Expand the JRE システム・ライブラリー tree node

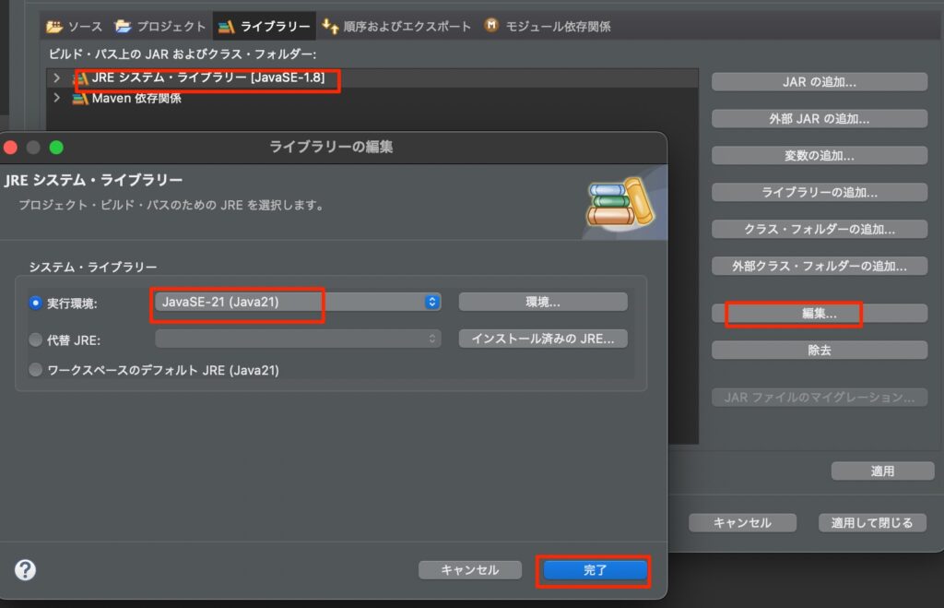pyautogui.click(x=57, y=78)
